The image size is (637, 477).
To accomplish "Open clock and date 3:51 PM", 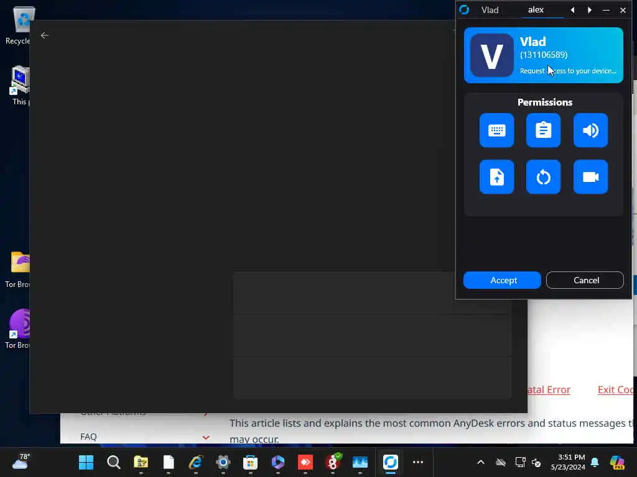I will click(x=568, y=462).
